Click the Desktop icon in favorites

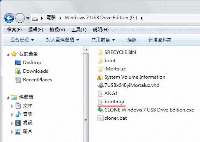(x=18, y=63)
